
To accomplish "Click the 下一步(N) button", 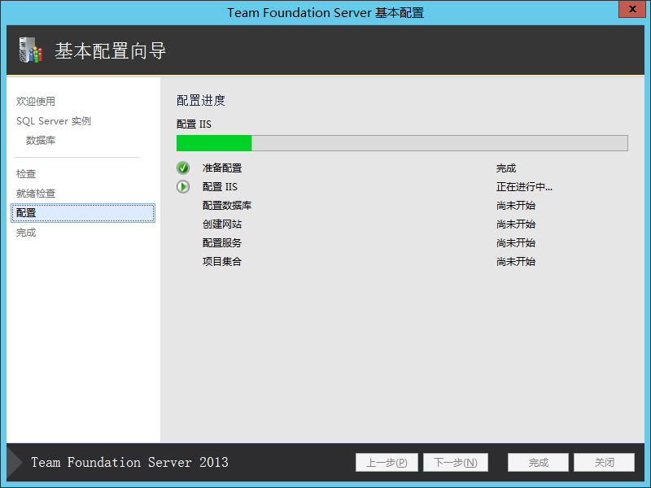I will 456,462.
